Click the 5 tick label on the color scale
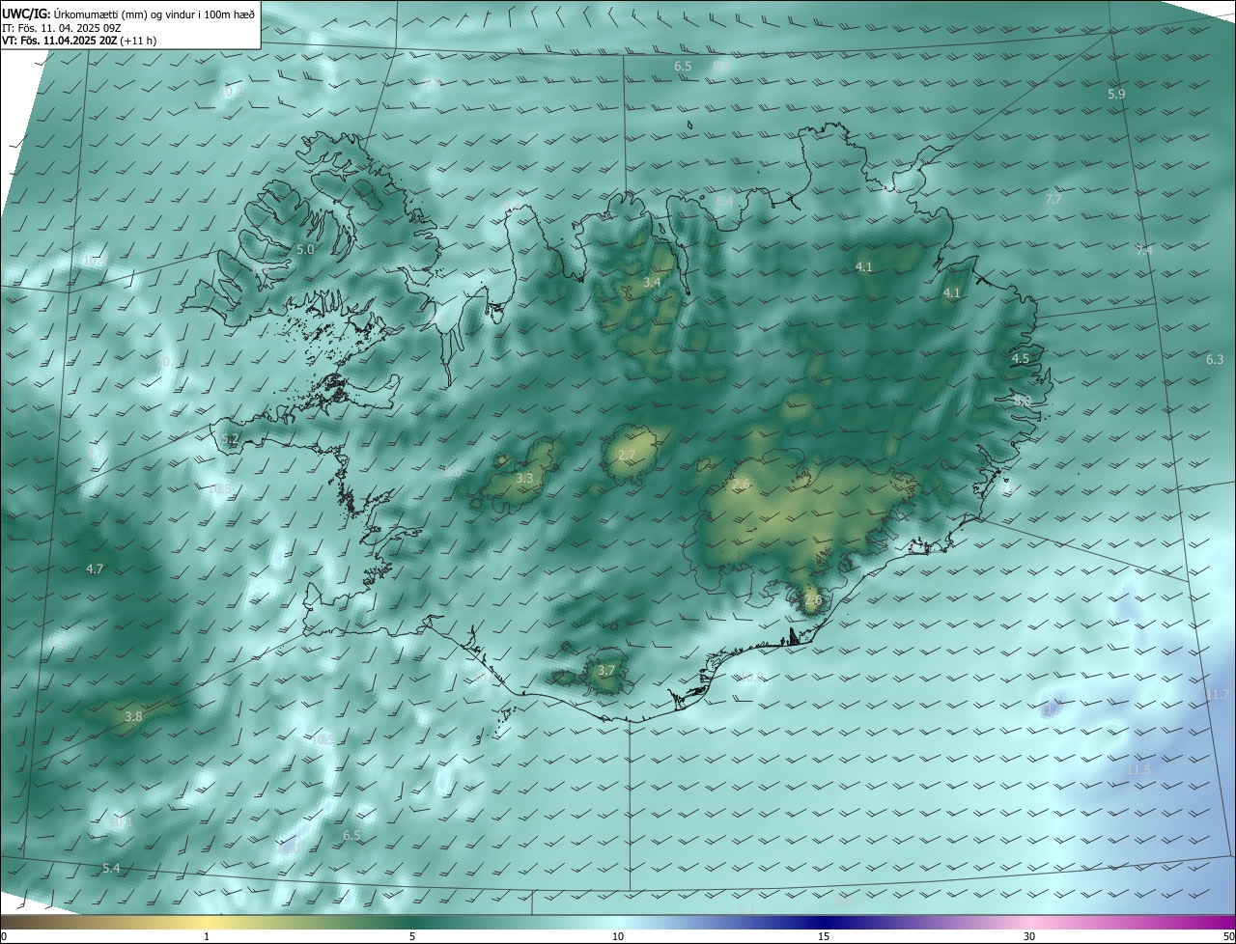This screenshot has width=1236, height=944. click(412, 936)
